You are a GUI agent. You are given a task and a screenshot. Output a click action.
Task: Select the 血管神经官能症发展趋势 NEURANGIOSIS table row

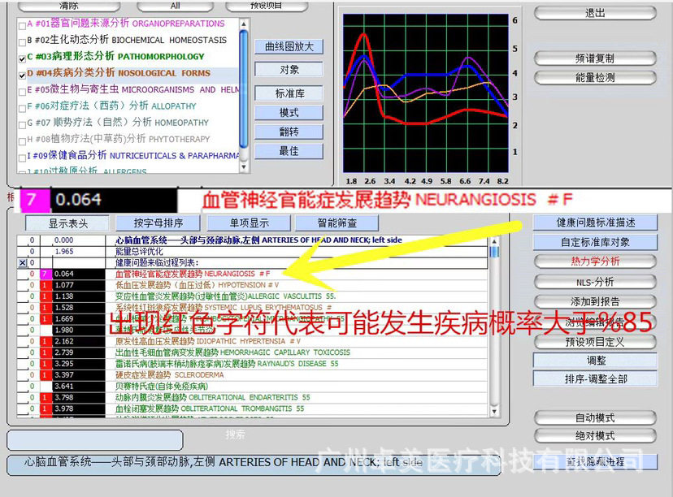pos(252,274)
